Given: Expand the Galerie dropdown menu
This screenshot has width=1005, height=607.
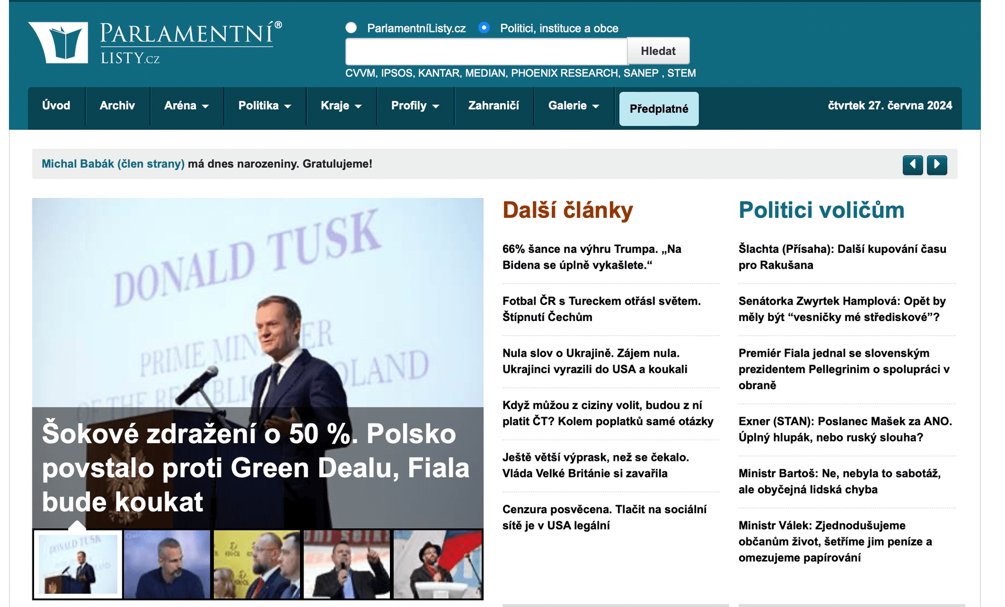Looking at the screenshot, I should click(x=574, y=106).
